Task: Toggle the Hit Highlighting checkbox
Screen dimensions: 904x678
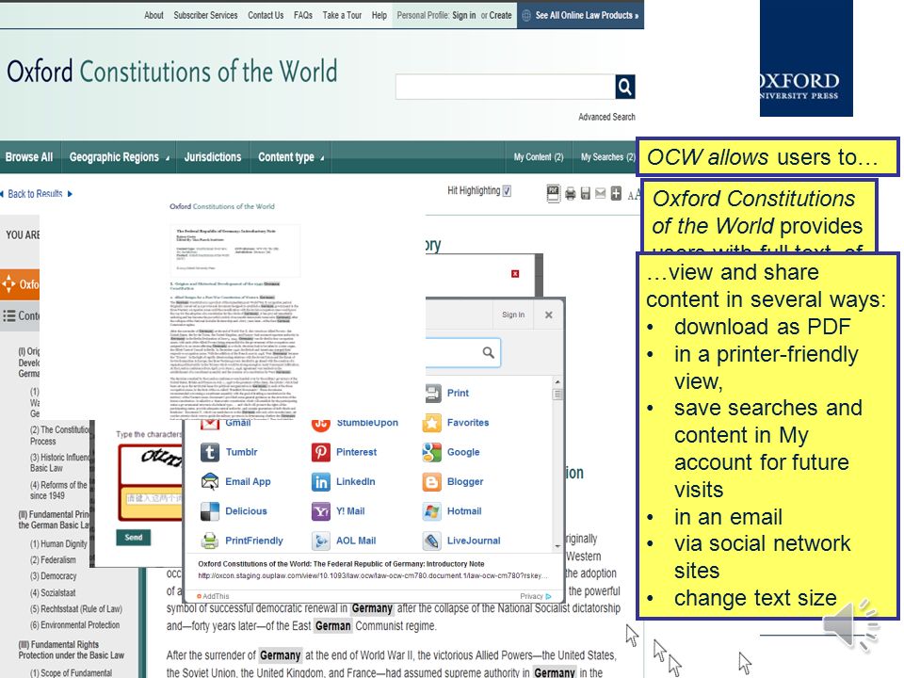Action: click(x=507, y=191)
